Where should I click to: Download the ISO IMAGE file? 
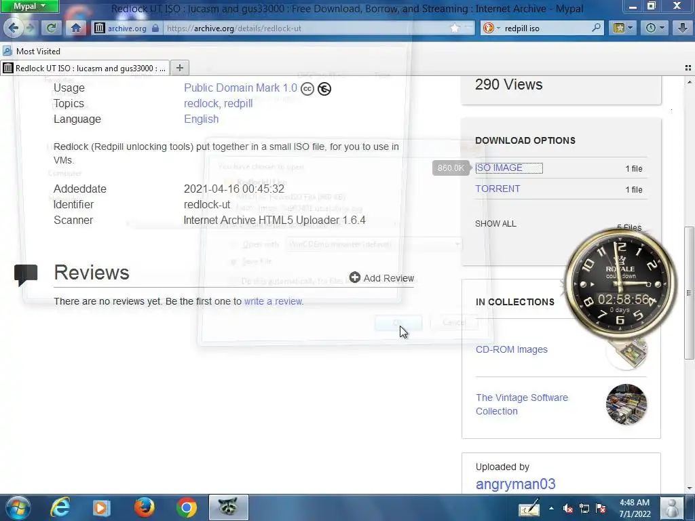(x=499, y=168)
